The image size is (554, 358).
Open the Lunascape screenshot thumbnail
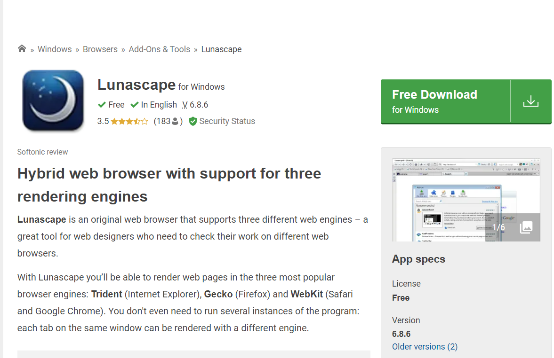pos(466,200)
